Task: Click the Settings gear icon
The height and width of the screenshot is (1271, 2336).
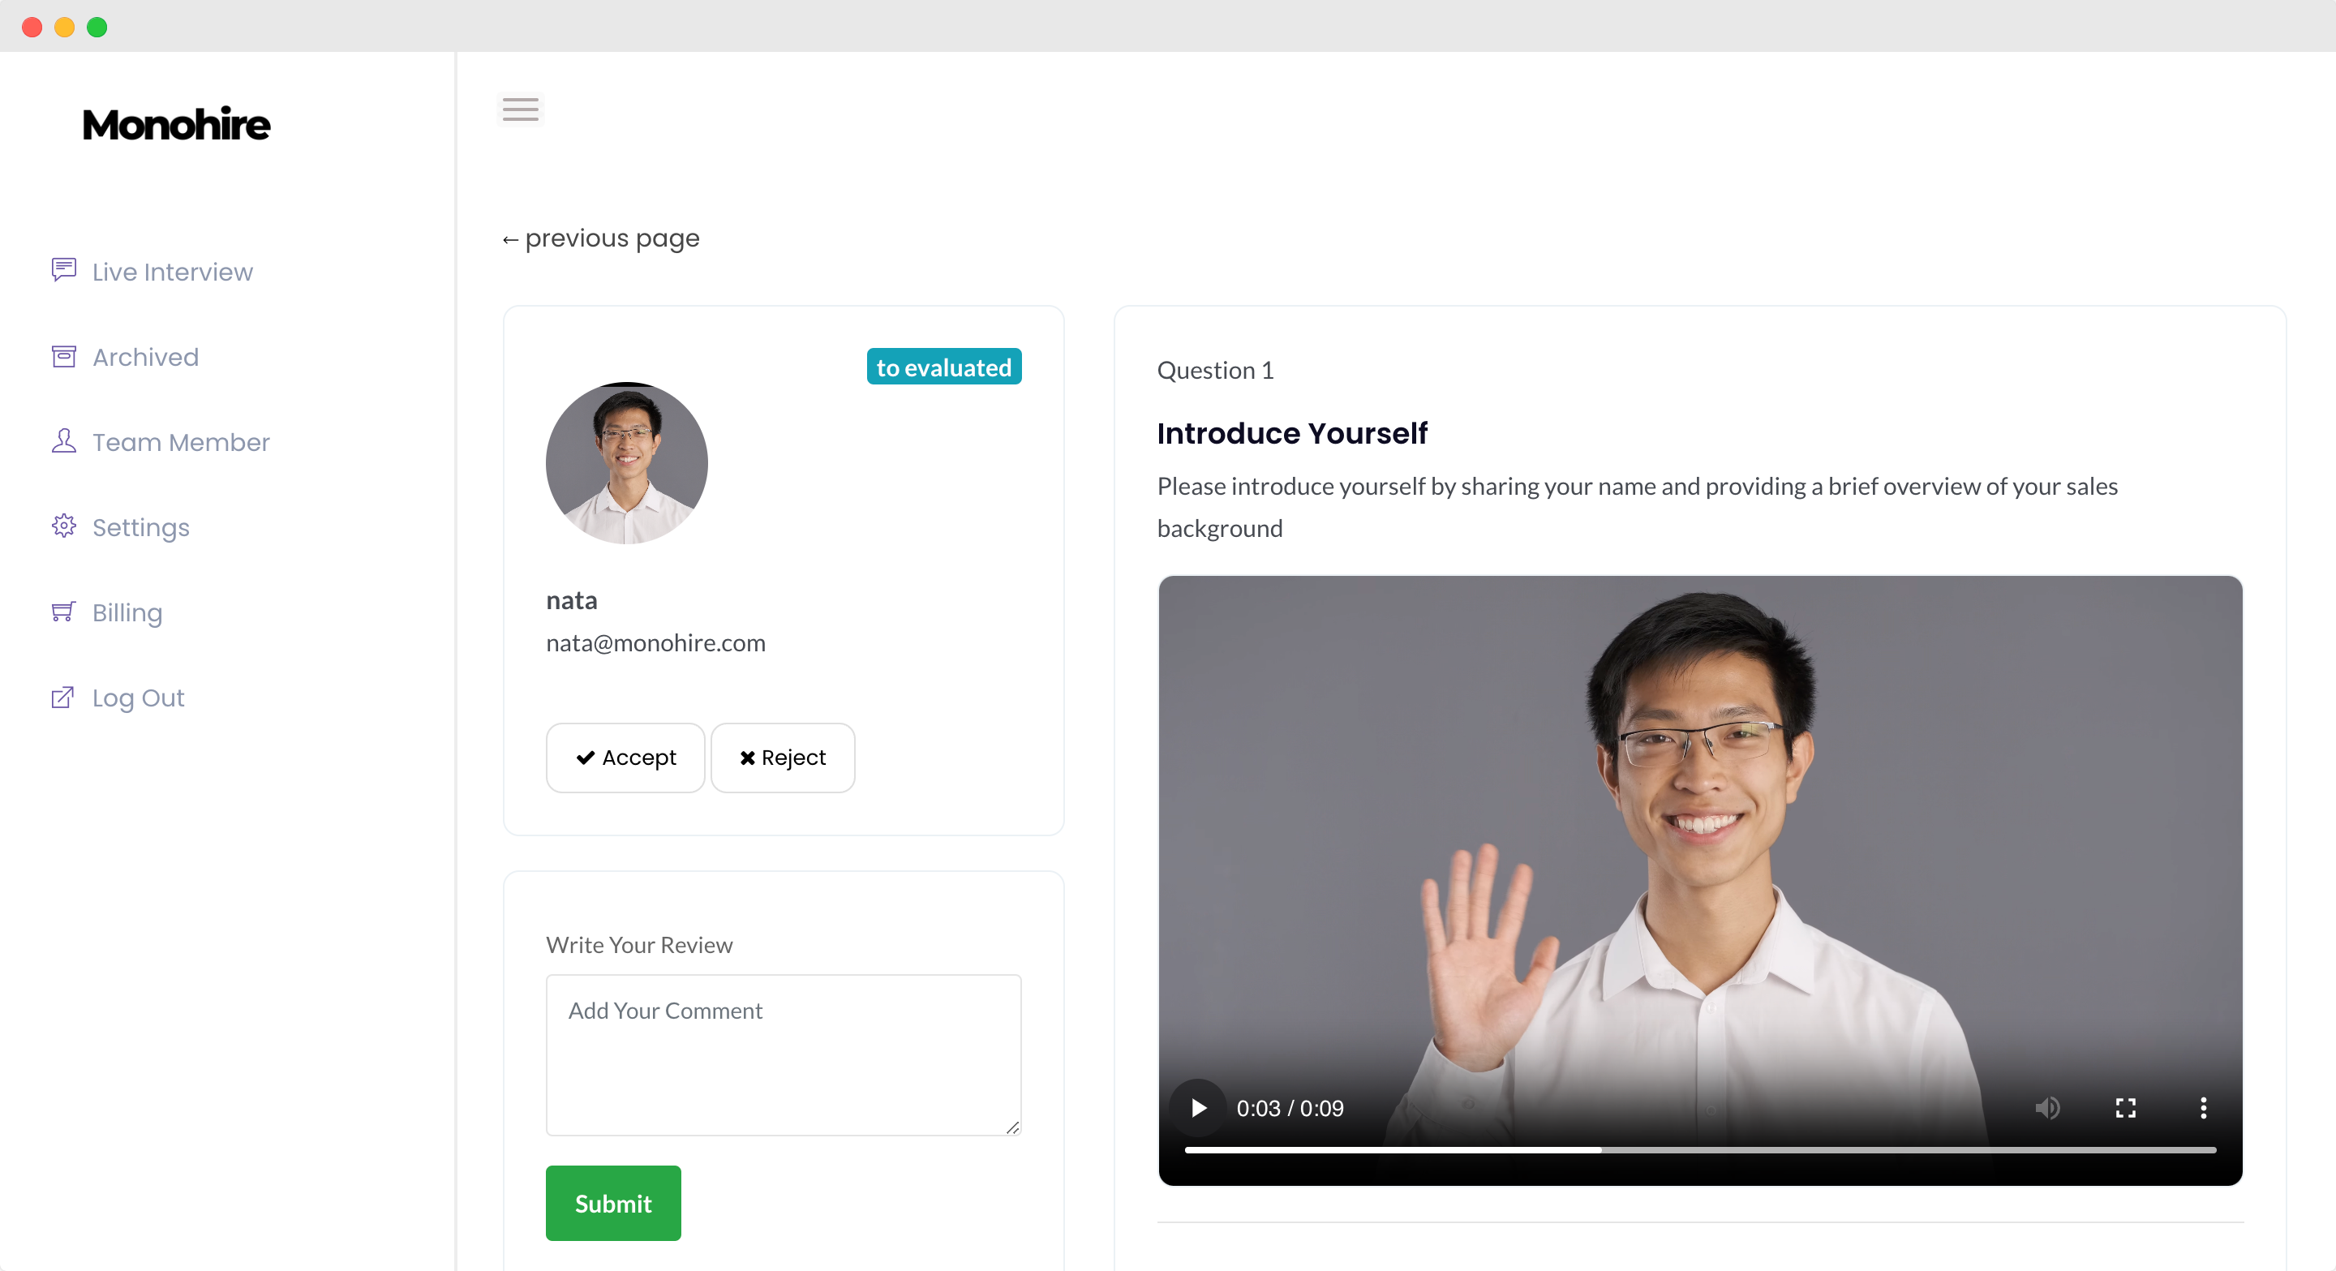Action: click(x=63, y=526)
